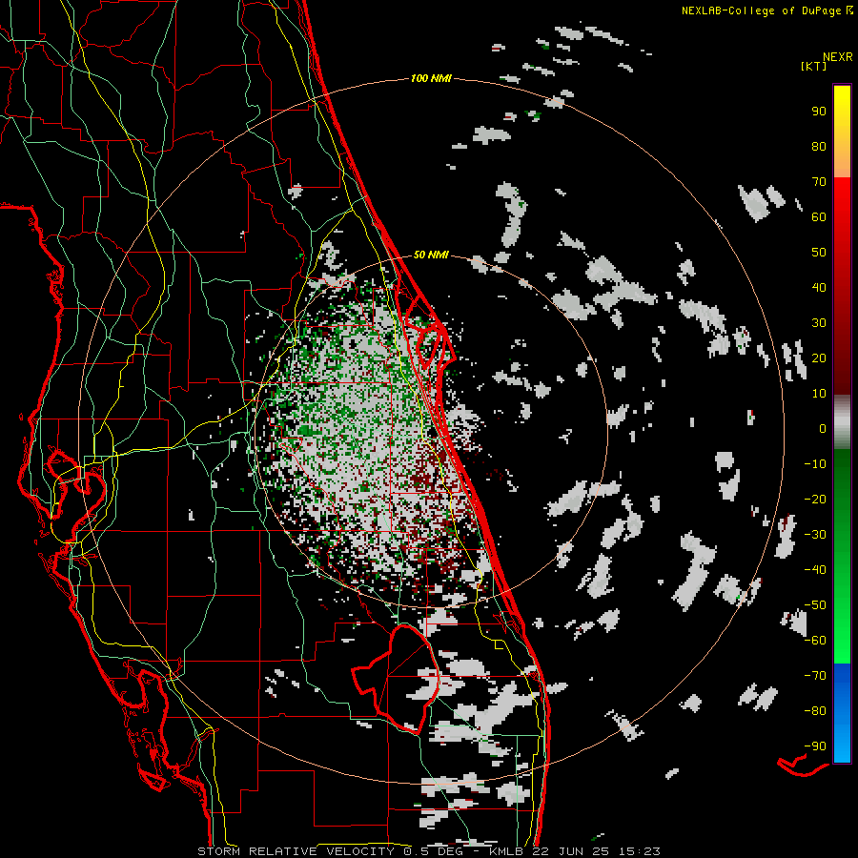Click the -40 value on the velocity scale

click(815, 570)
